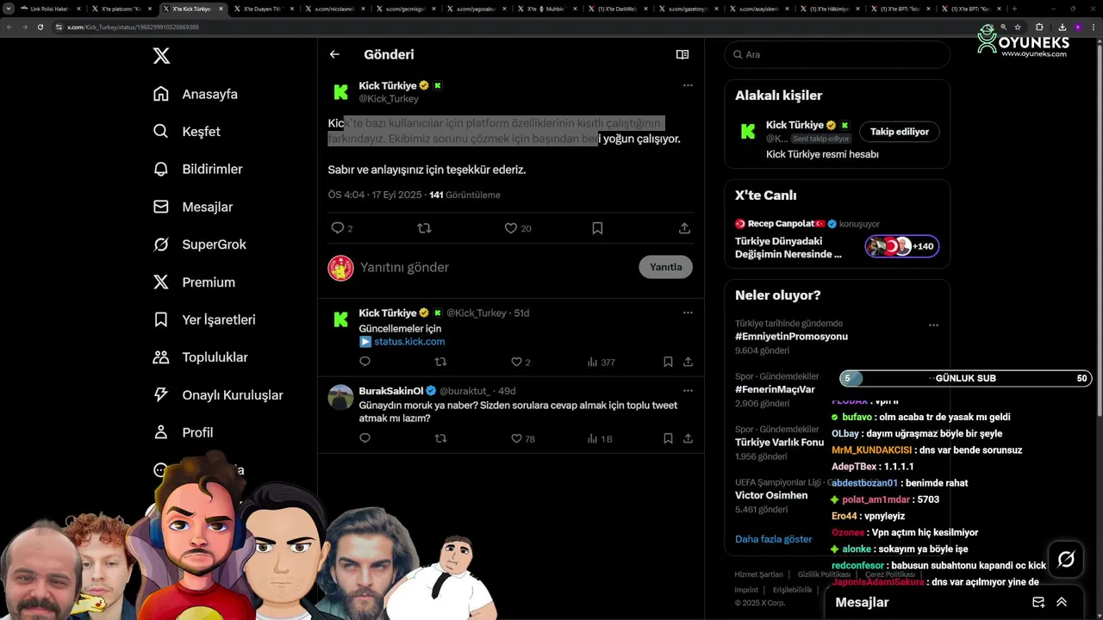Open Türkiye Varlık Fonu trend
The image size is (1103, 620).
779,442
